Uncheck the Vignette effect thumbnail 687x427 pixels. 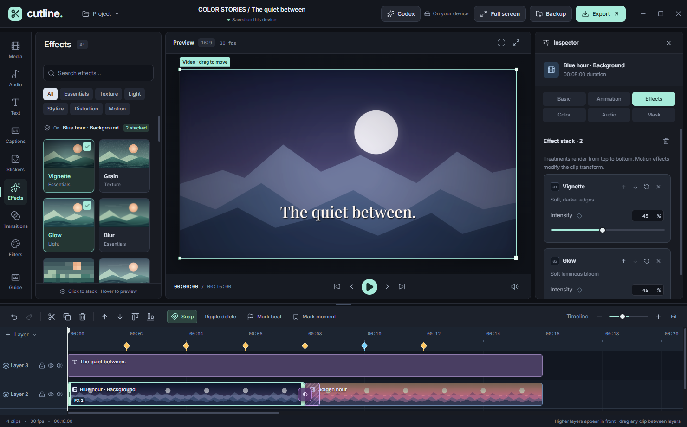[x=69, y=166]
